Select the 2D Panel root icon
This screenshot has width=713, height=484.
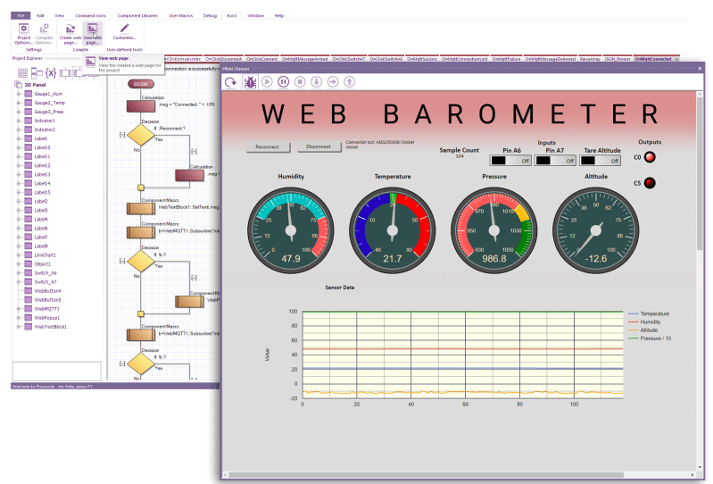[x=18, y=85]
